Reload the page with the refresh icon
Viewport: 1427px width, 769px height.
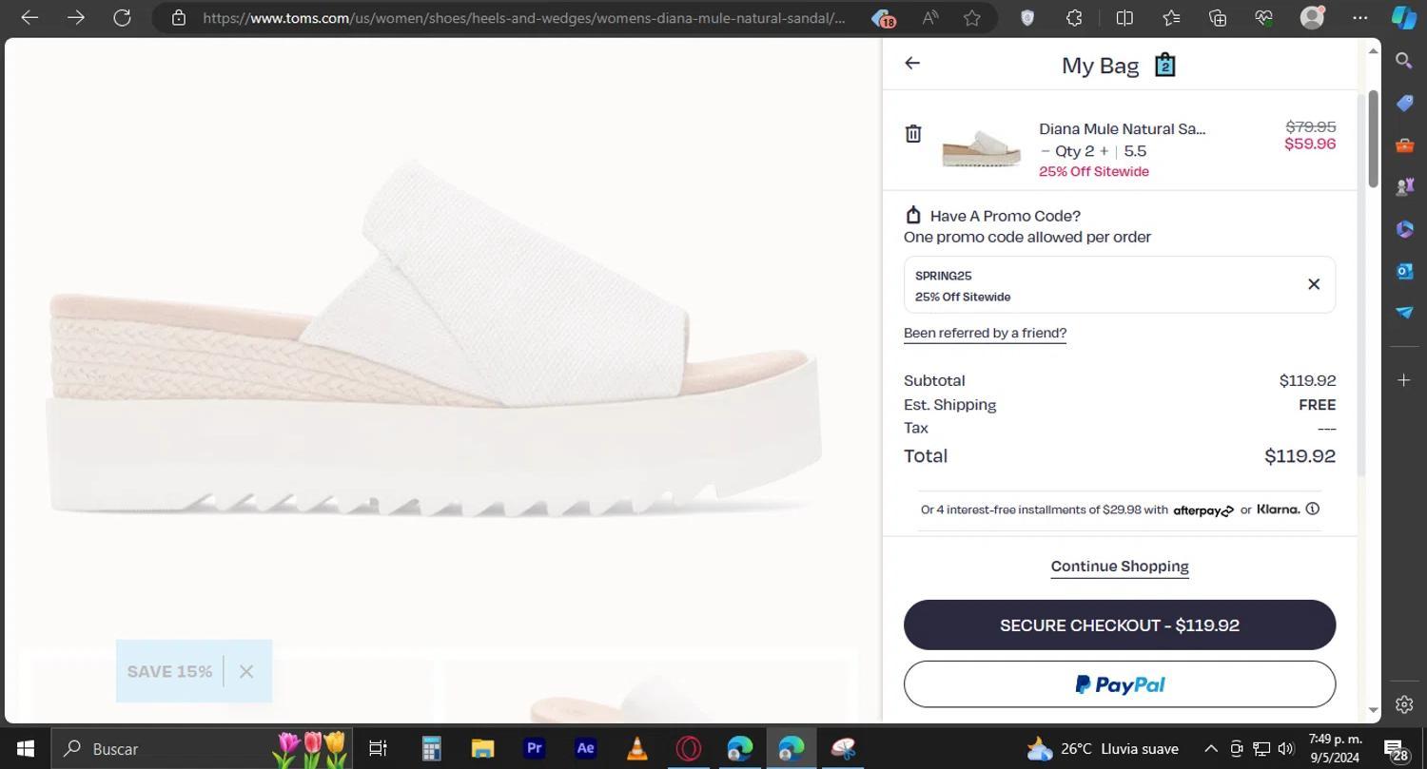click(x=122, y=17)
